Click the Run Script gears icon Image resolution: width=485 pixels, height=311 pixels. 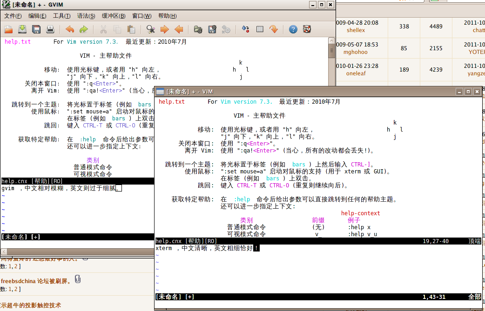[226, 29]
